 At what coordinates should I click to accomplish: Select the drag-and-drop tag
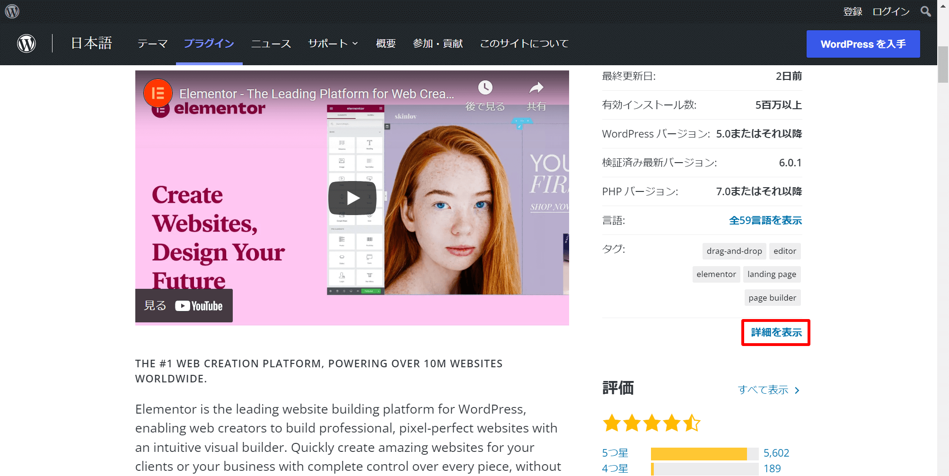[x=734, y=251]
